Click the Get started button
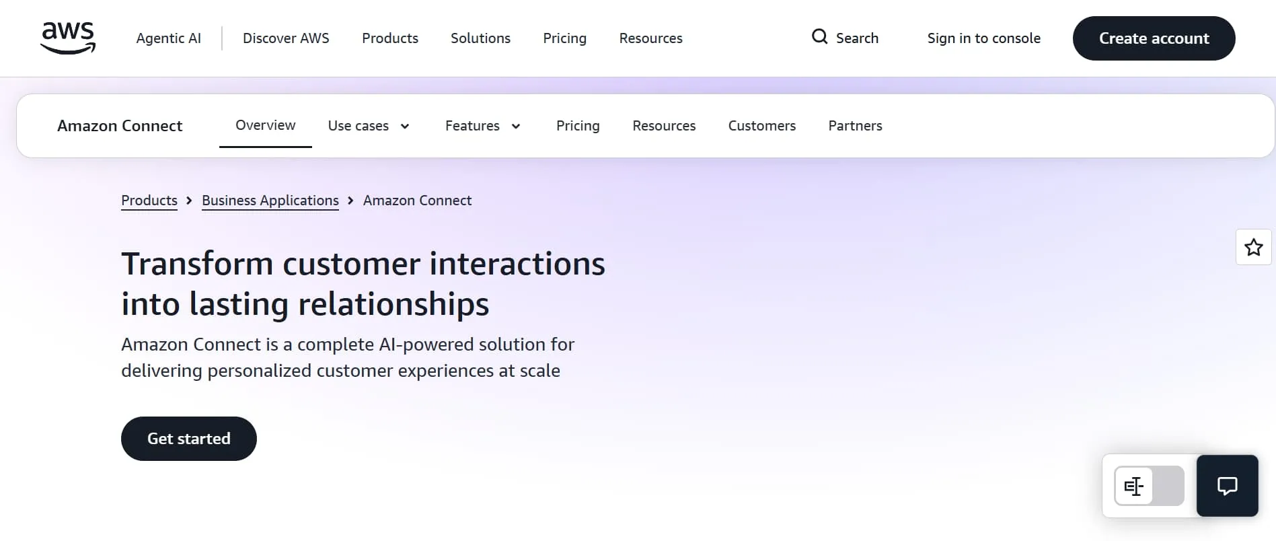 (189, 439)
